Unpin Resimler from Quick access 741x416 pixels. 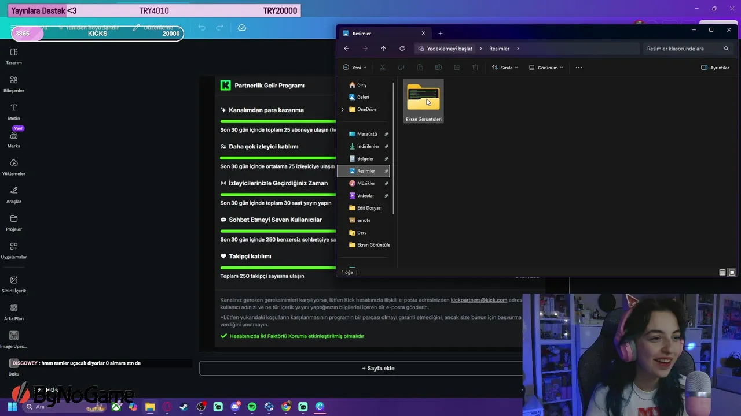[386, 171]
